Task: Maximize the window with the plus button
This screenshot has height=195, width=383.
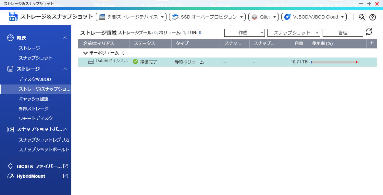Action: [x=369, y=4]
